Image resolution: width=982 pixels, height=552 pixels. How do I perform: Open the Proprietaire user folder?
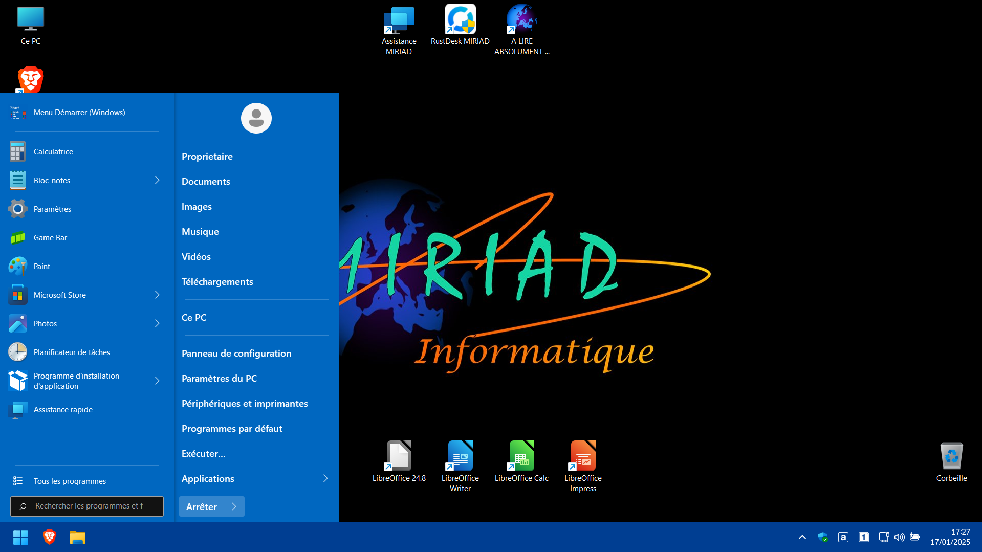(x=207, y=157)
